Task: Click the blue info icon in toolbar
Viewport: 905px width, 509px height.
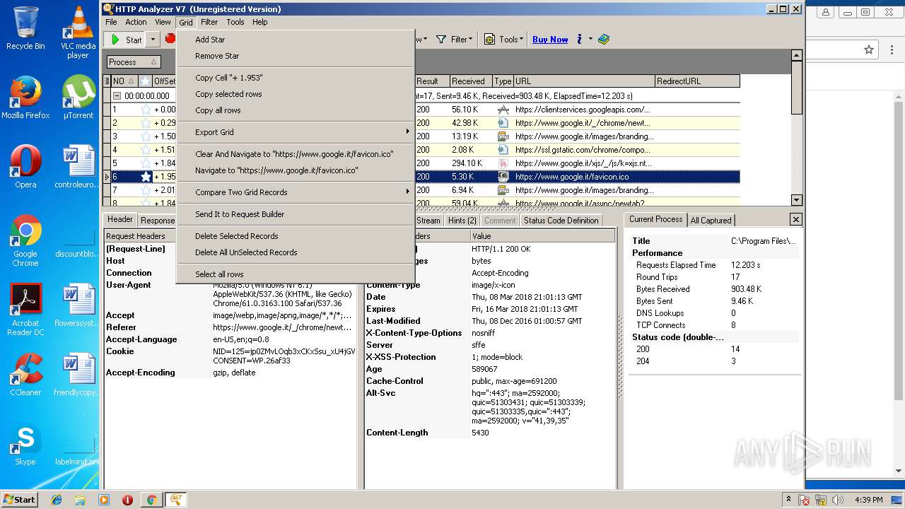Action: point(579,40)
